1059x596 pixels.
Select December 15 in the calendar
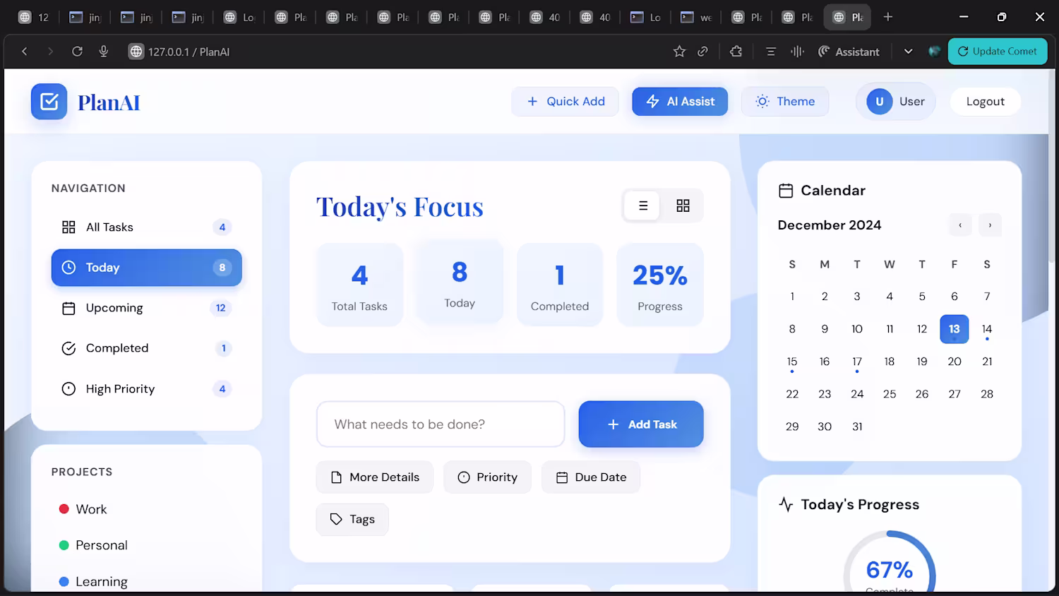pos(792,362)
